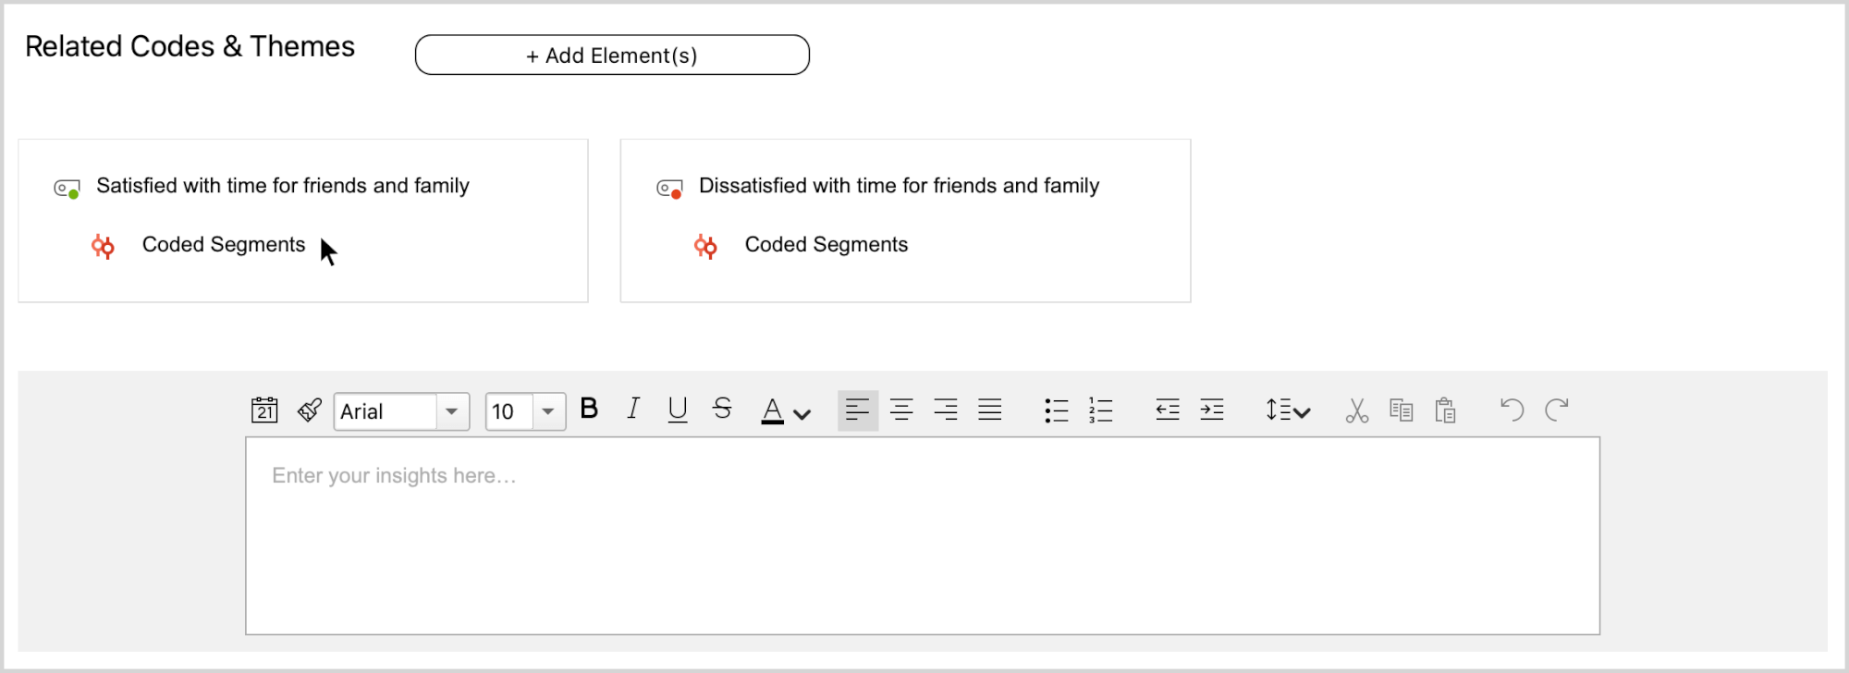Click the Add Element(s) button

tap(612, 55)
